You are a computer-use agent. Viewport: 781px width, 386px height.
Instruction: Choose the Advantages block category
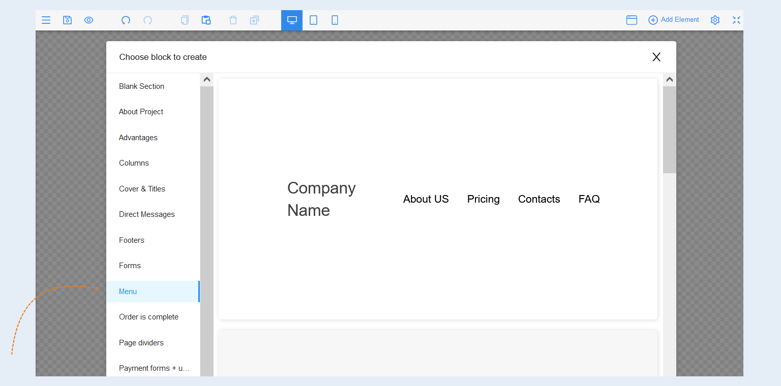(x=153, y=138)
